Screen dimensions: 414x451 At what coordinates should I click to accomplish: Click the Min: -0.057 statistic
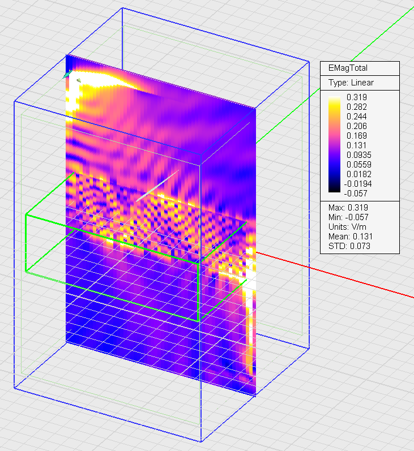point(348,217)
